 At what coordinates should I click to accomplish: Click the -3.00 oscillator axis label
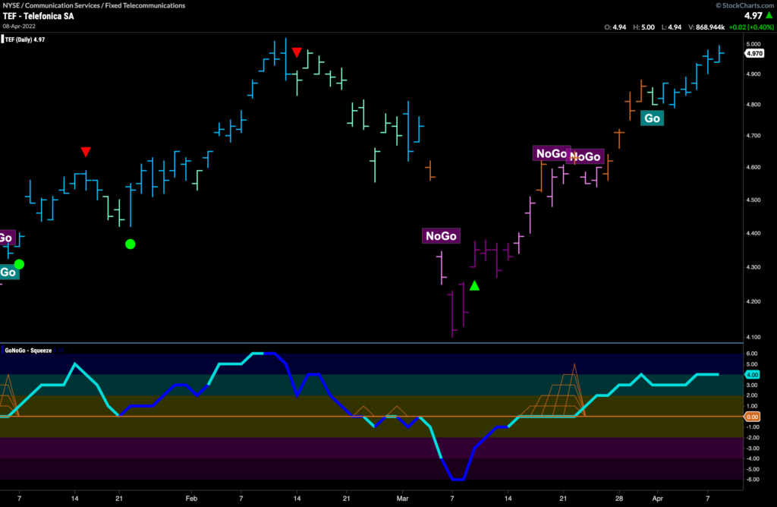pos(751,449)
